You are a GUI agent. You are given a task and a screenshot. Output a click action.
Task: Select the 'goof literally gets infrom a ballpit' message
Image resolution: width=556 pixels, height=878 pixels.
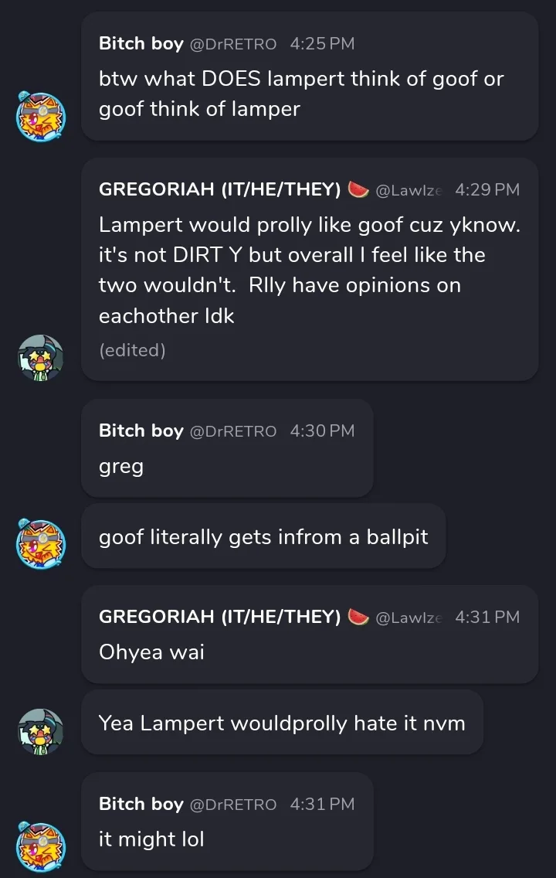coord(263,536)
